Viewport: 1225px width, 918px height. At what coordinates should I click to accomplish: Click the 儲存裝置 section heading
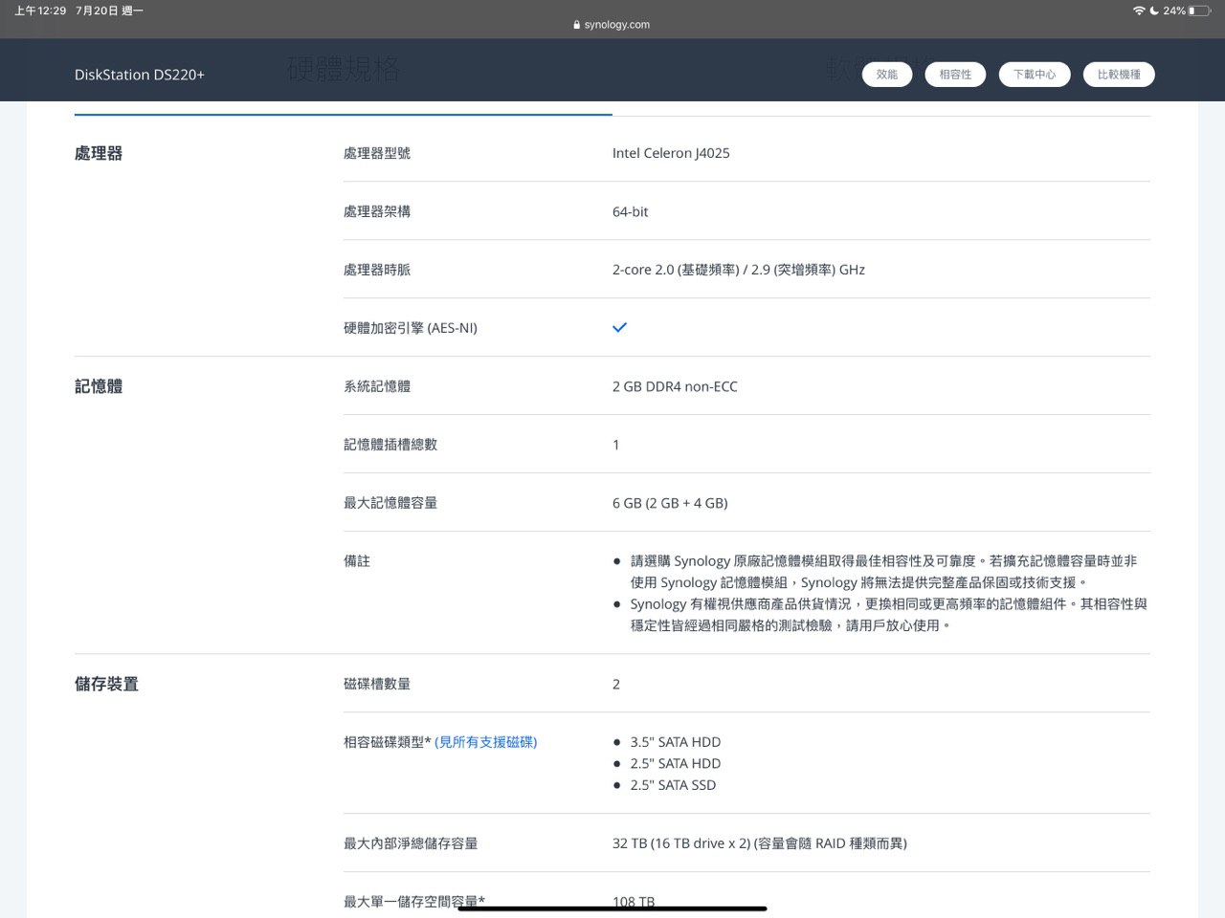[x=106, y=684]
